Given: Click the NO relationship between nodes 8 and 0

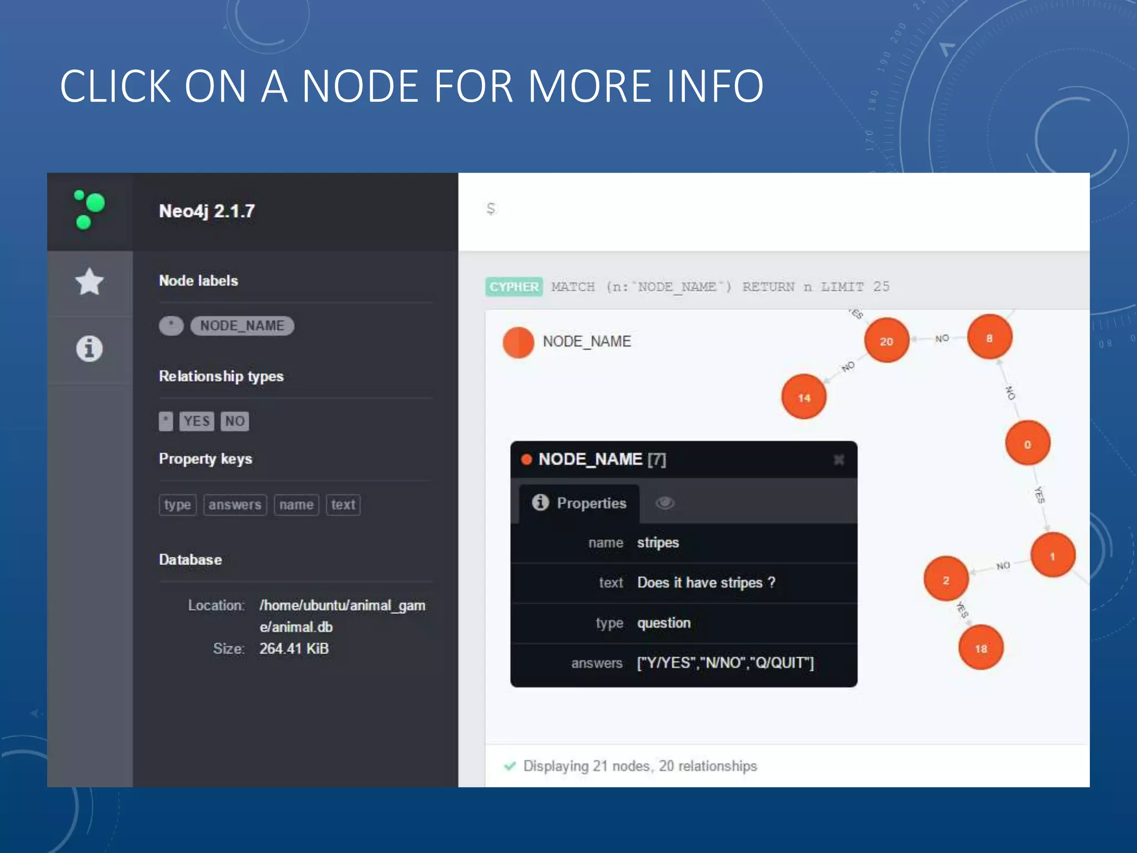Looking at the screenshot, I should point(1010,392).
